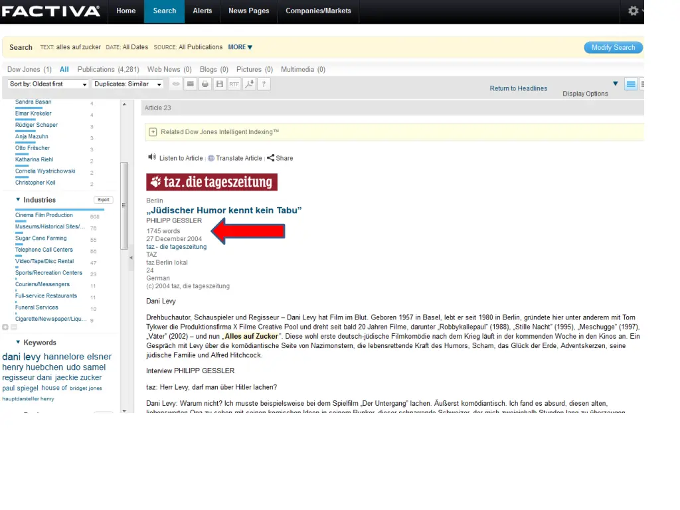This screenshot has height=510, width=680.
Task: Open help with the question mark icon
Action: click(264, 84)
